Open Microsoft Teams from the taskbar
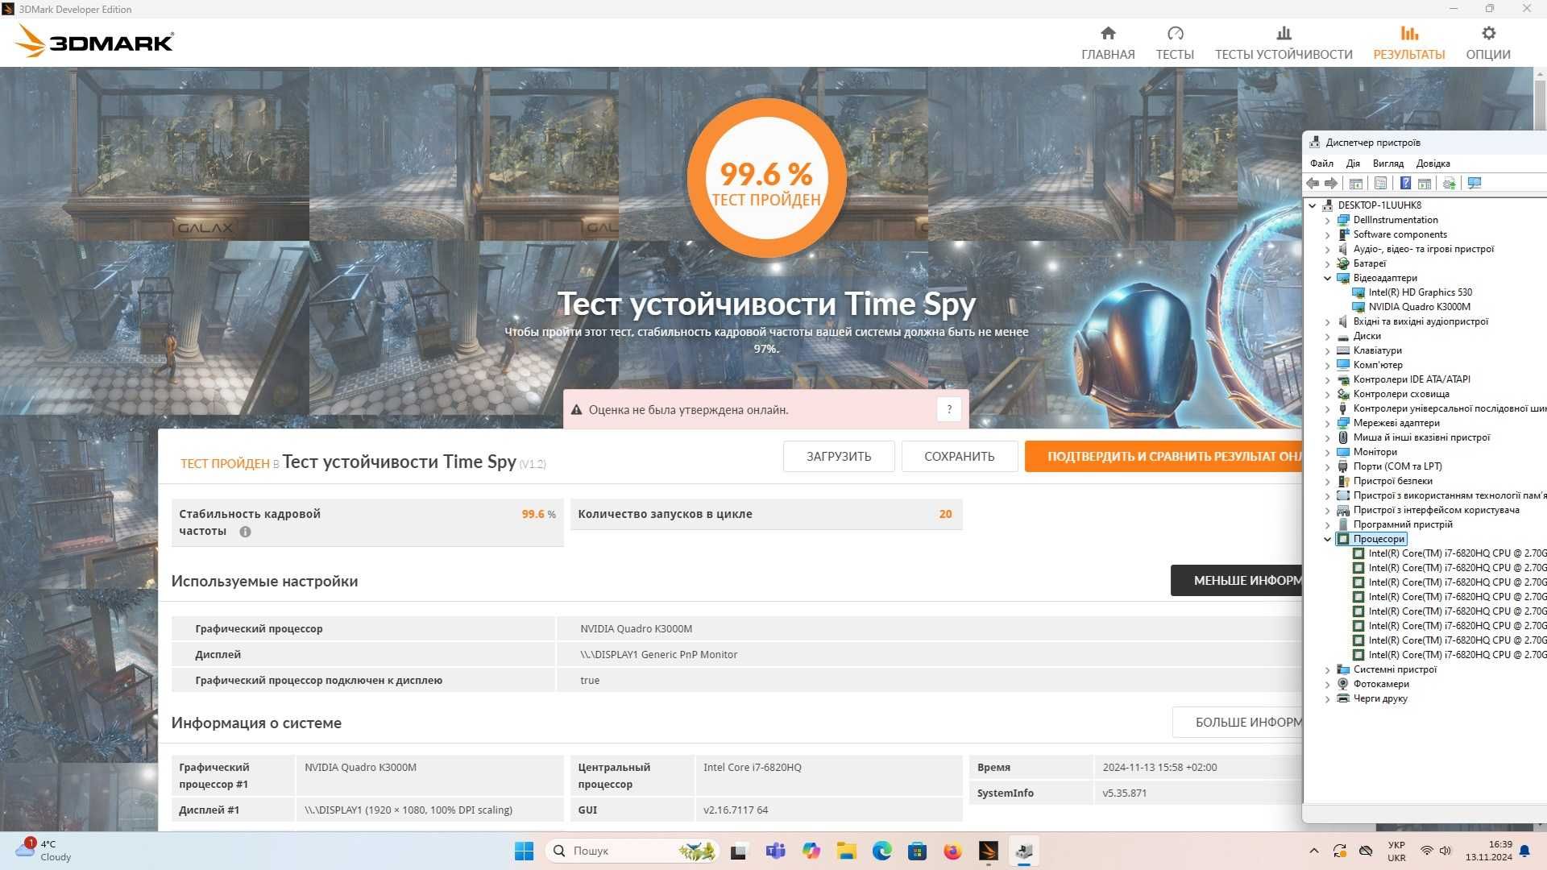This screenshot has width=1547, height=870. point(775,851)
